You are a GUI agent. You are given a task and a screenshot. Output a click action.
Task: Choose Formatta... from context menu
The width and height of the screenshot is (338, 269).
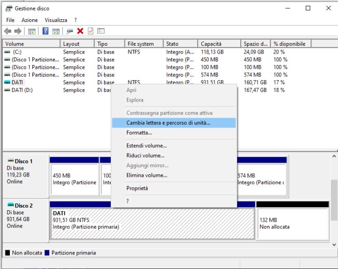(x=174, y=133)
